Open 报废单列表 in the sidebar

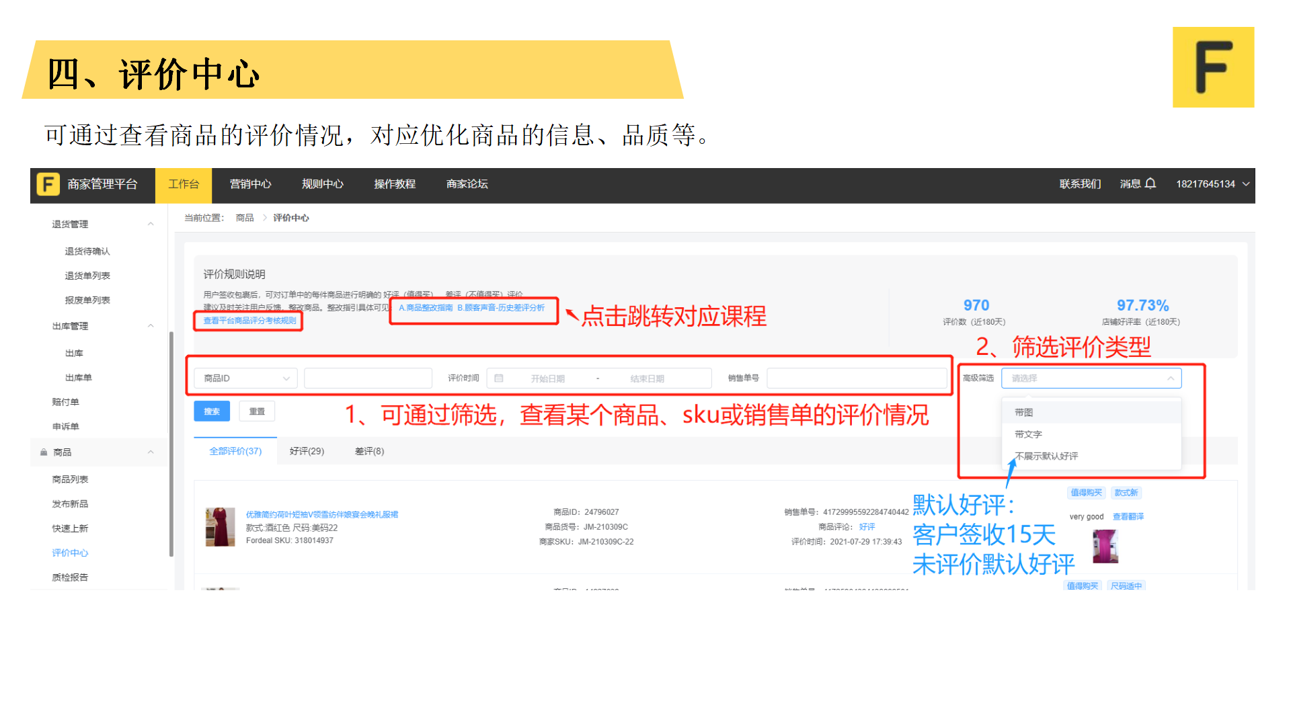87,300
